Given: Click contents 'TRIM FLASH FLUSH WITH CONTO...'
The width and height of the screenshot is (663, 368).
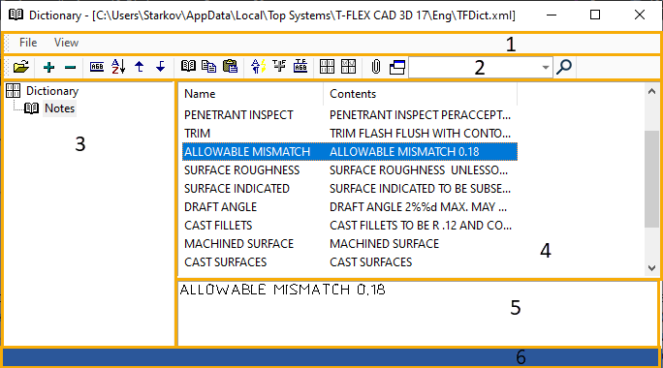Looking at the screenshot, I should [421, 134].
